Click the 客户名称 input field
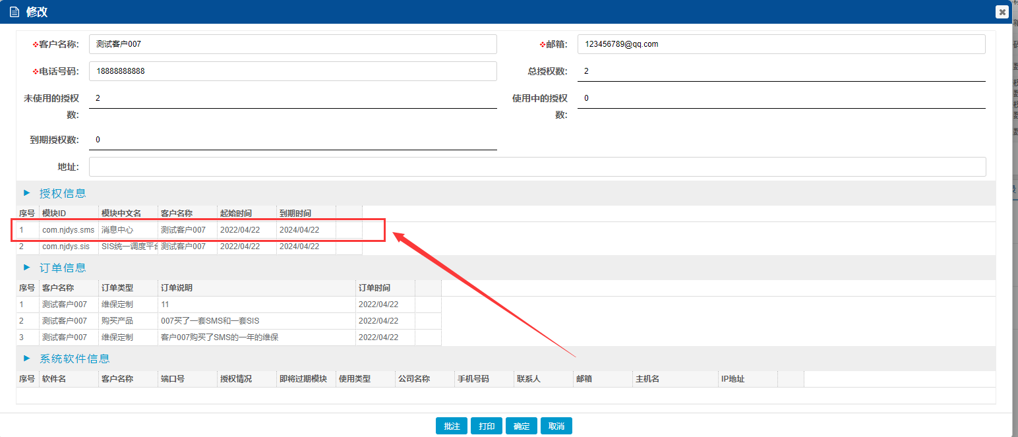 coord(293,44)
